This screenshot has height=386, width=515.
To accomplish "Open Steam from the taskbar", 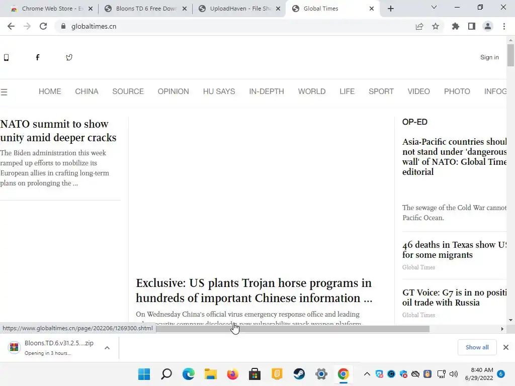I will [299, 374].
